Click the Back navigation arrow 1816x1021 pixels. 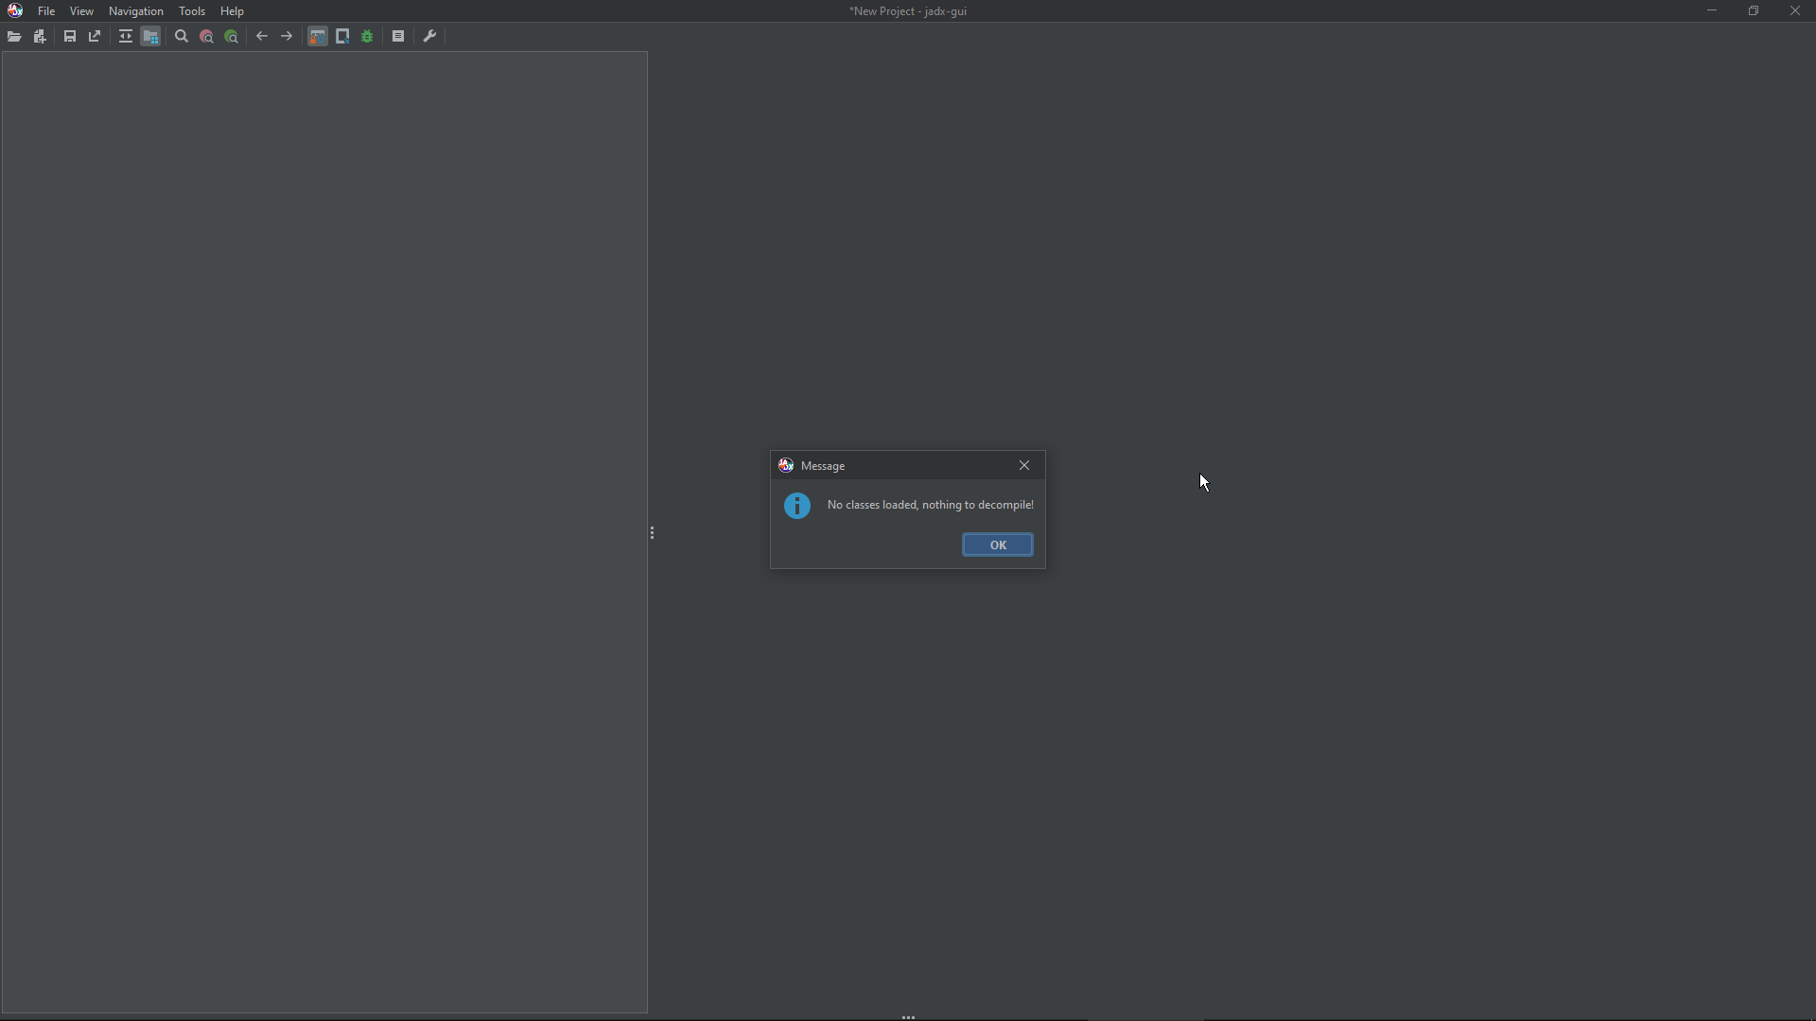click(x=262, y=36)
